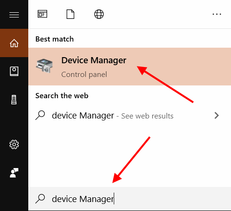This screenshot has height=211, width=231.
Task: Filter results by Documents icon
Action: (x=70, y=14)
